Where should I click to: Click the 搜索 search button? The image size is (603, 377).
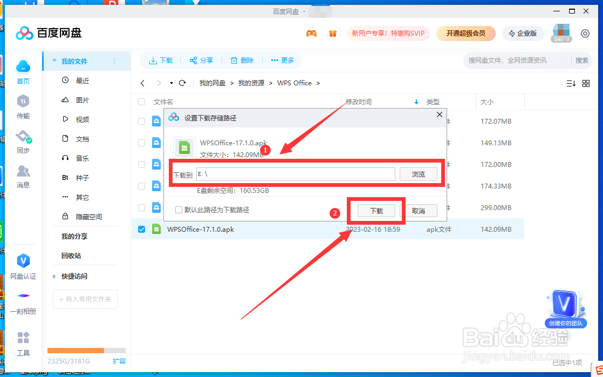(x=582, y=60)
